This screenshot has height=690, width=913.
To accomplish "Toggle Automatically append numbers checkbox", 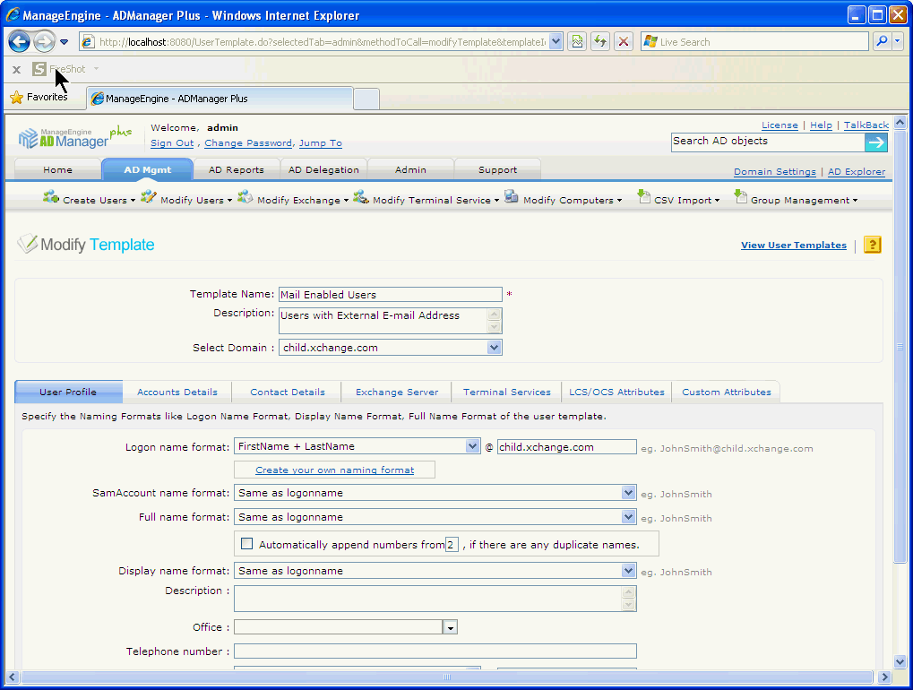I will 247,544.
